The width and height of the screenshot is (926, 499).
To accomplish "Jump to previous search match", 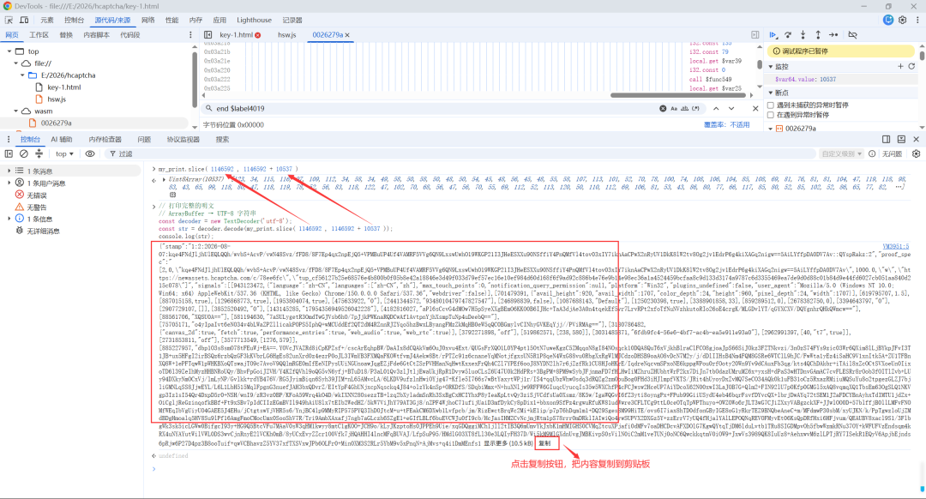I will pos(716,109).
